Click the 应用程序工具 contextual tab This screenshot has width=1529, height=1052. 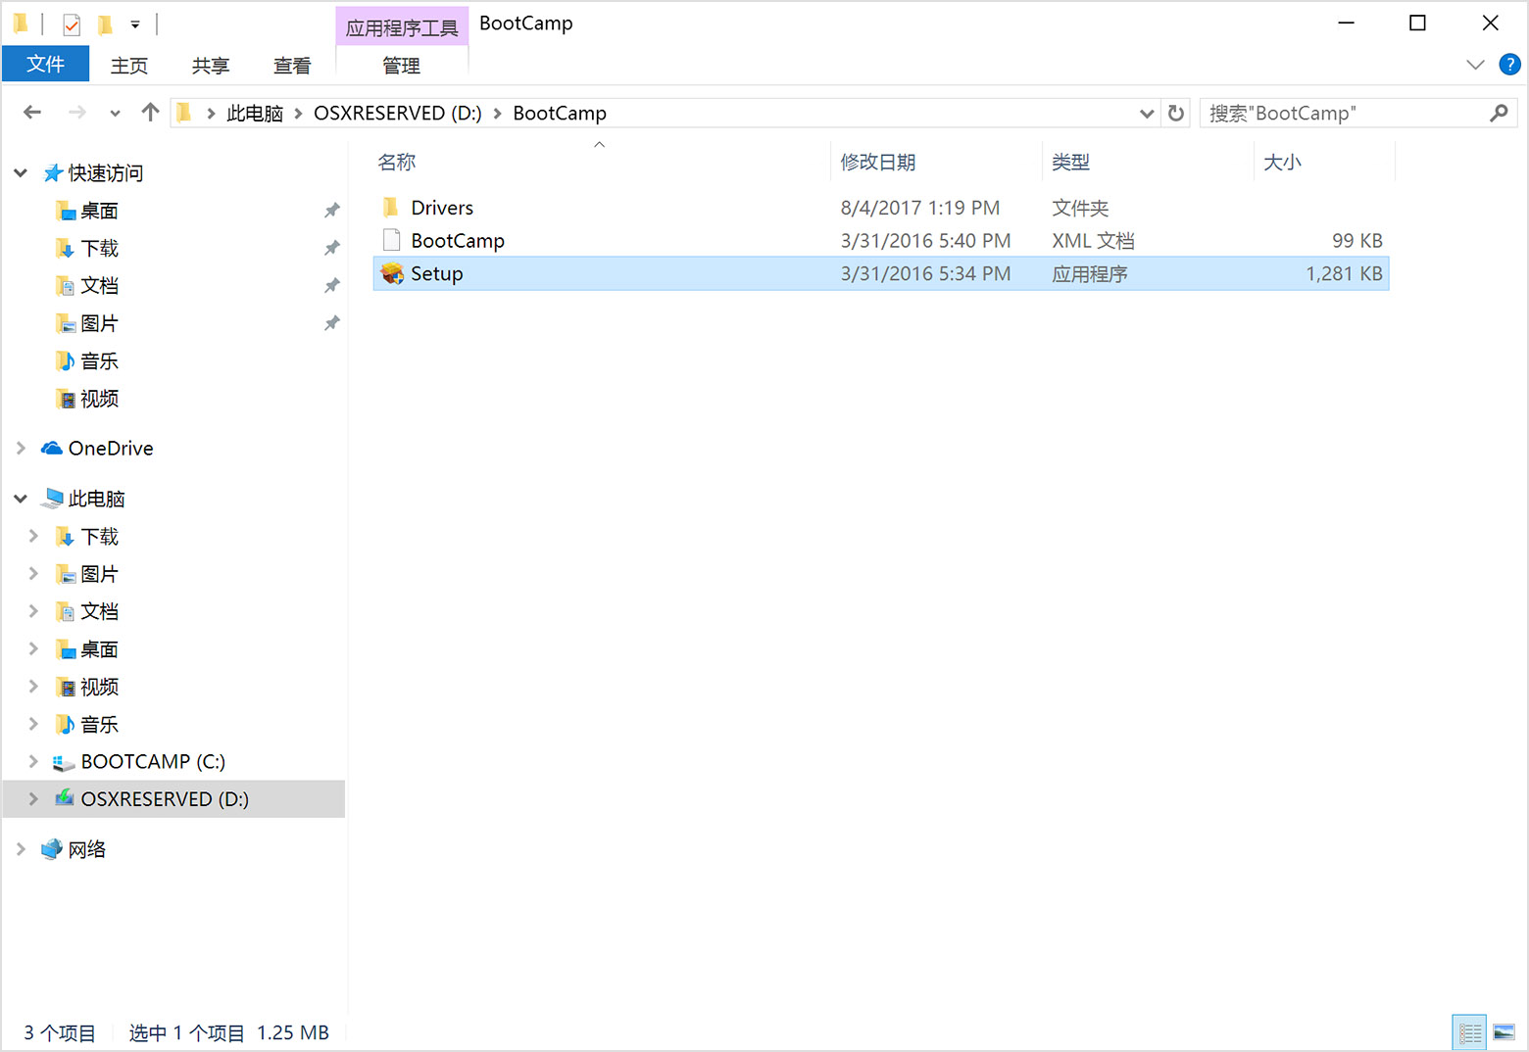click(x=402, y=26)
